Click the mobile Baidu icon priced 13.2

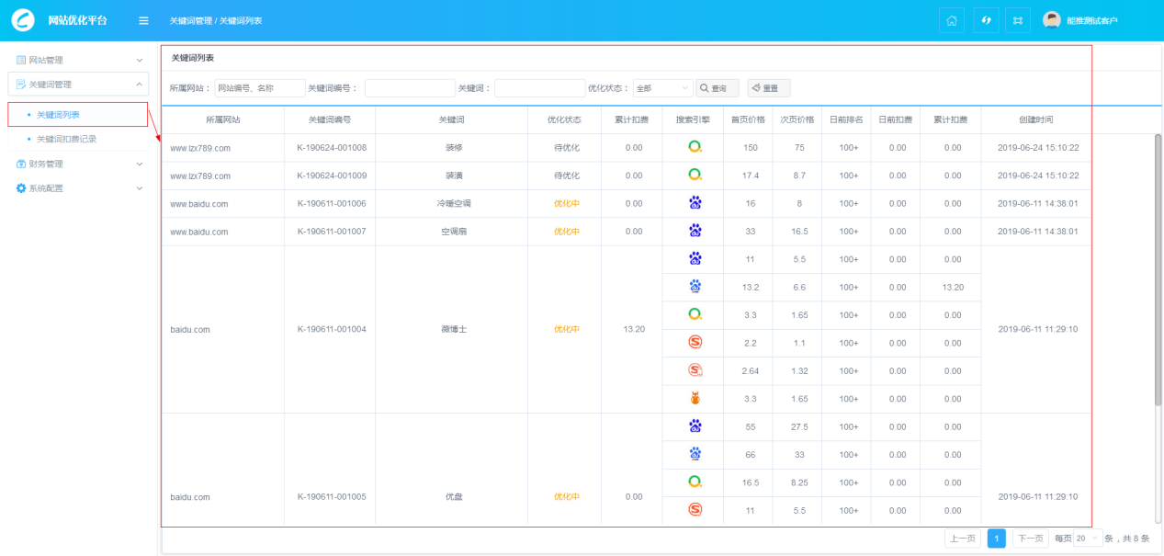click(x=695, y=287)
